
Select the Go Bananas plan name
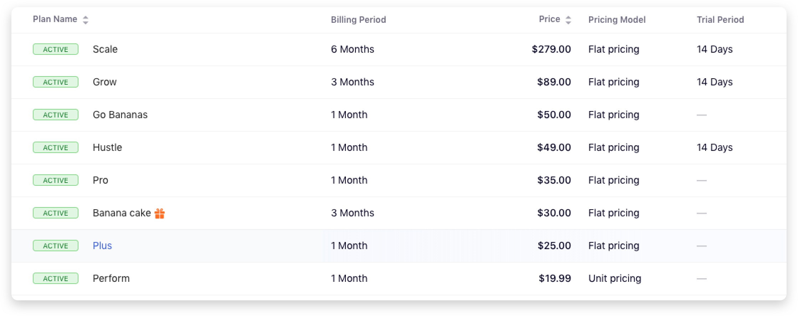(120, 115)
